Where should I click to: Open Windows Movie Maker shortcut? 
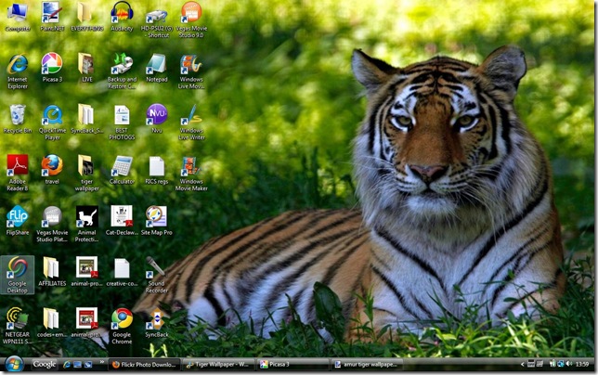coord(191,173)
